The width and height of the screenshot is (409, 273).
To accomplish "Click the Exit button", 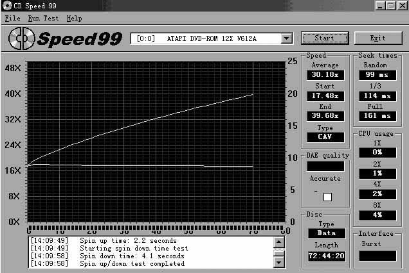I will click(x=378, y=38).
